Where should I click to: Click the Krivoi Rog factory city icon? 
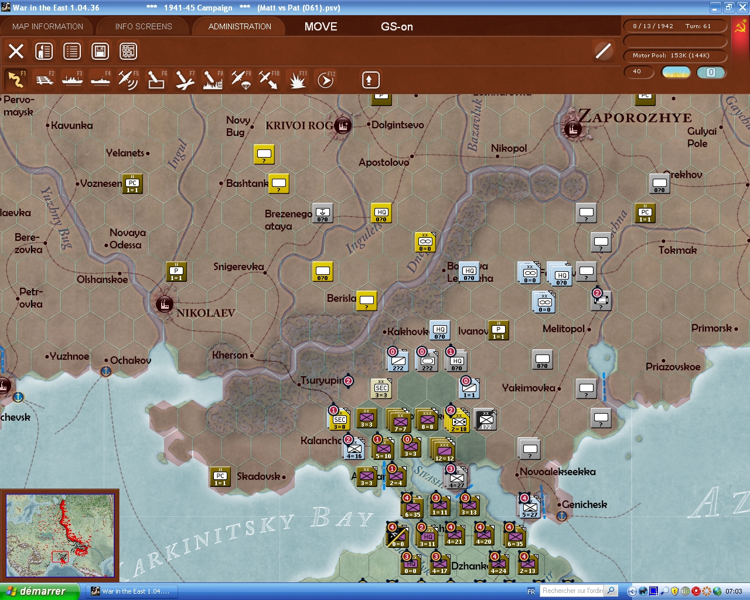[342, 125]
